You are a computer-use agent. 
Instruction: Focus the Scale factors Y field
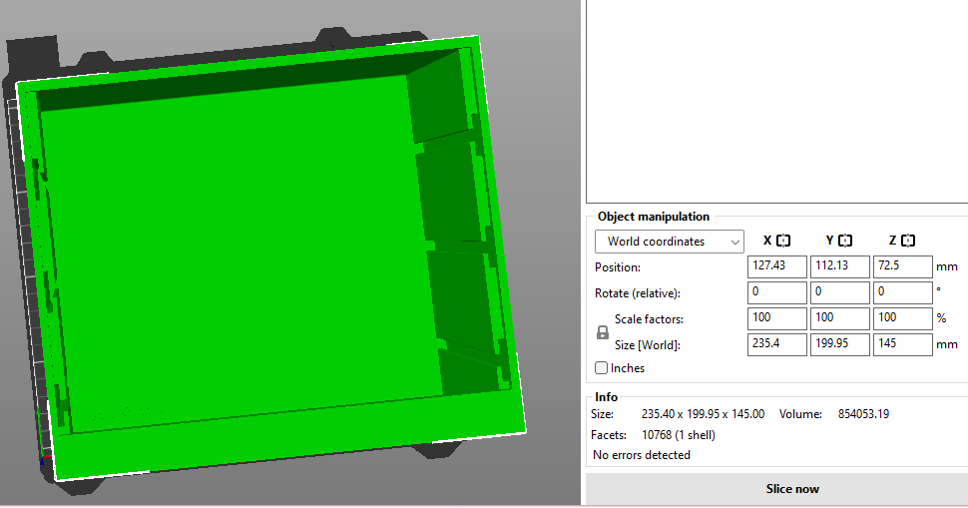click(839, 318)
